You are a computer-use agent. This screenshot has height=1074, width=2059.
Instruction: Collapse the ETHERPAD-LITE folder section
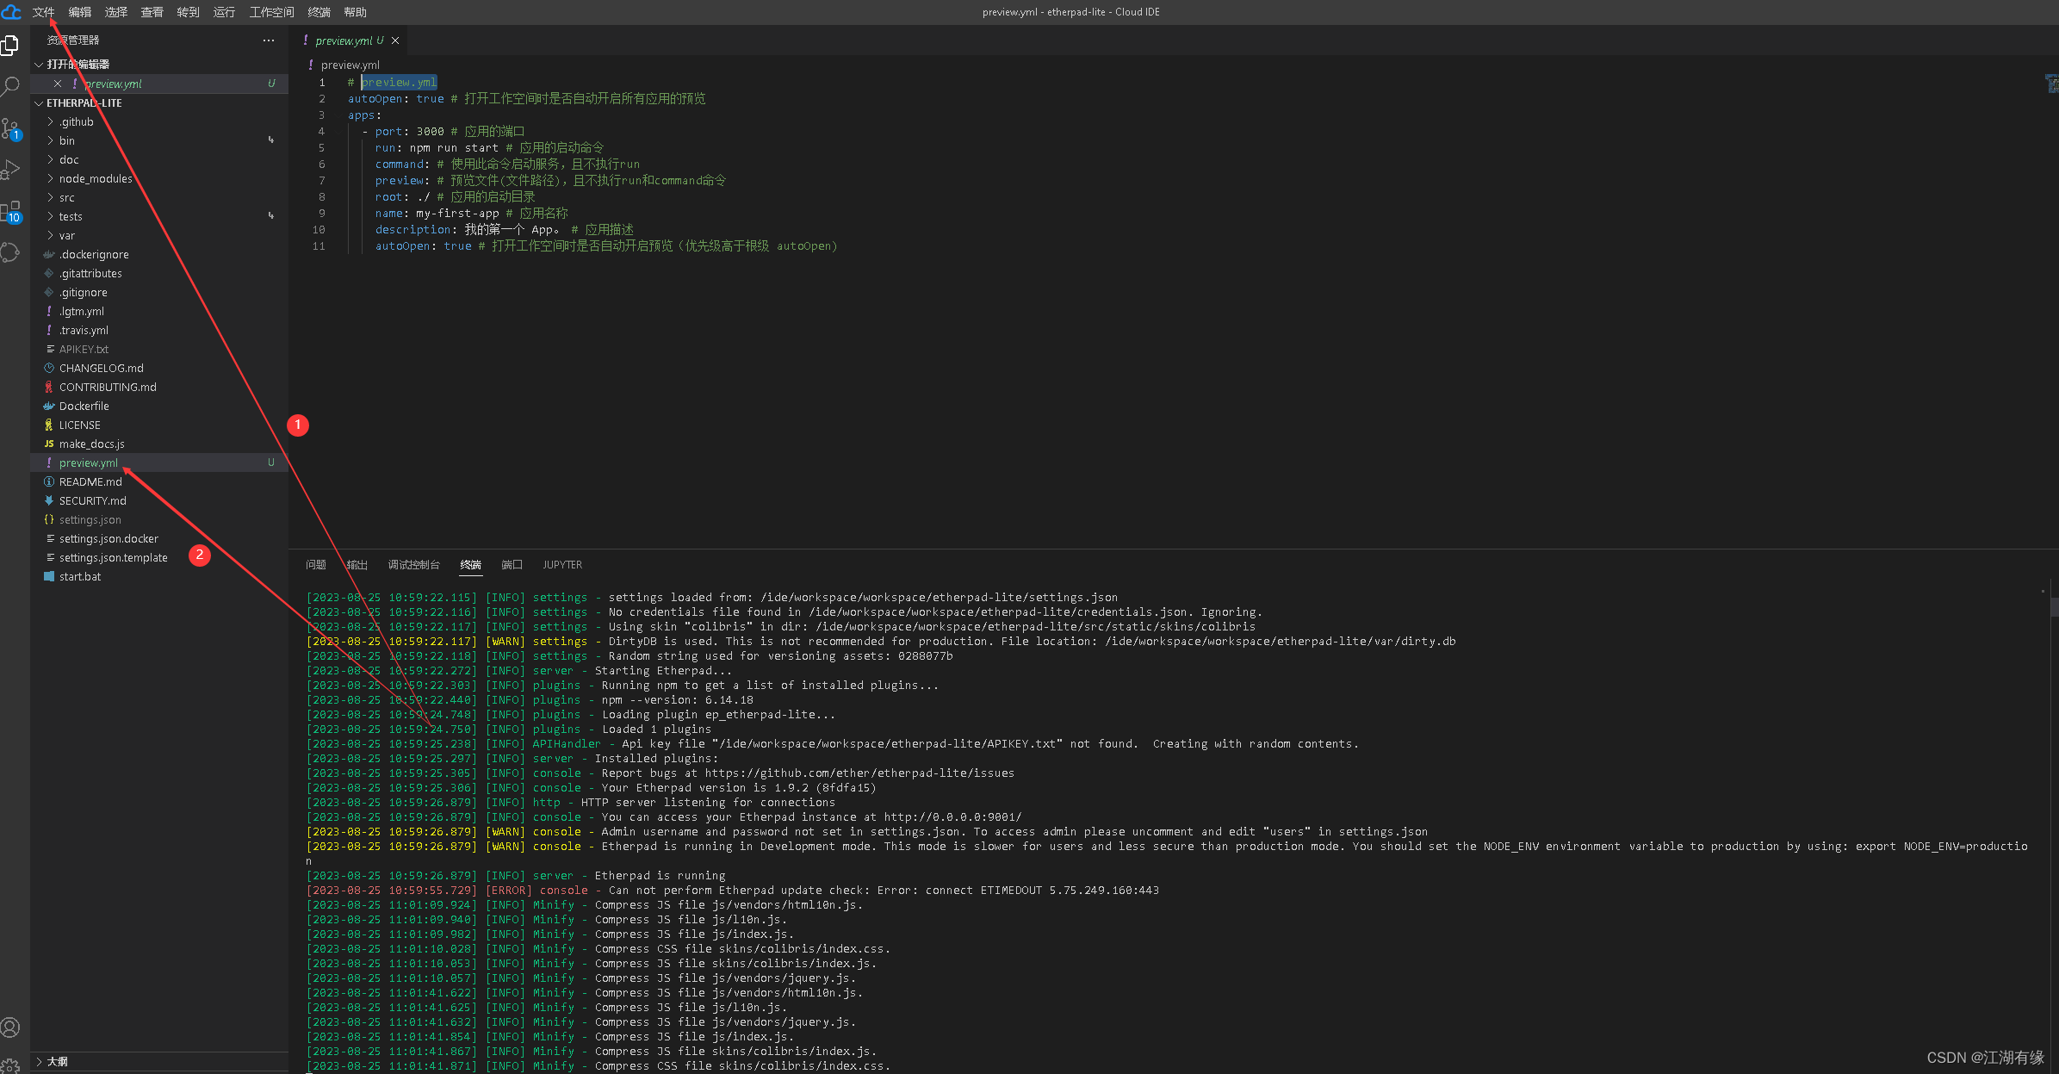point(159,102)
